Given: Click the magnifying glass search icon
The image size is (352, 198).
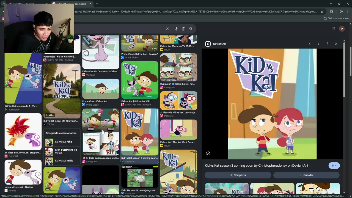Looking at the screenshot, I should [191, 29].
